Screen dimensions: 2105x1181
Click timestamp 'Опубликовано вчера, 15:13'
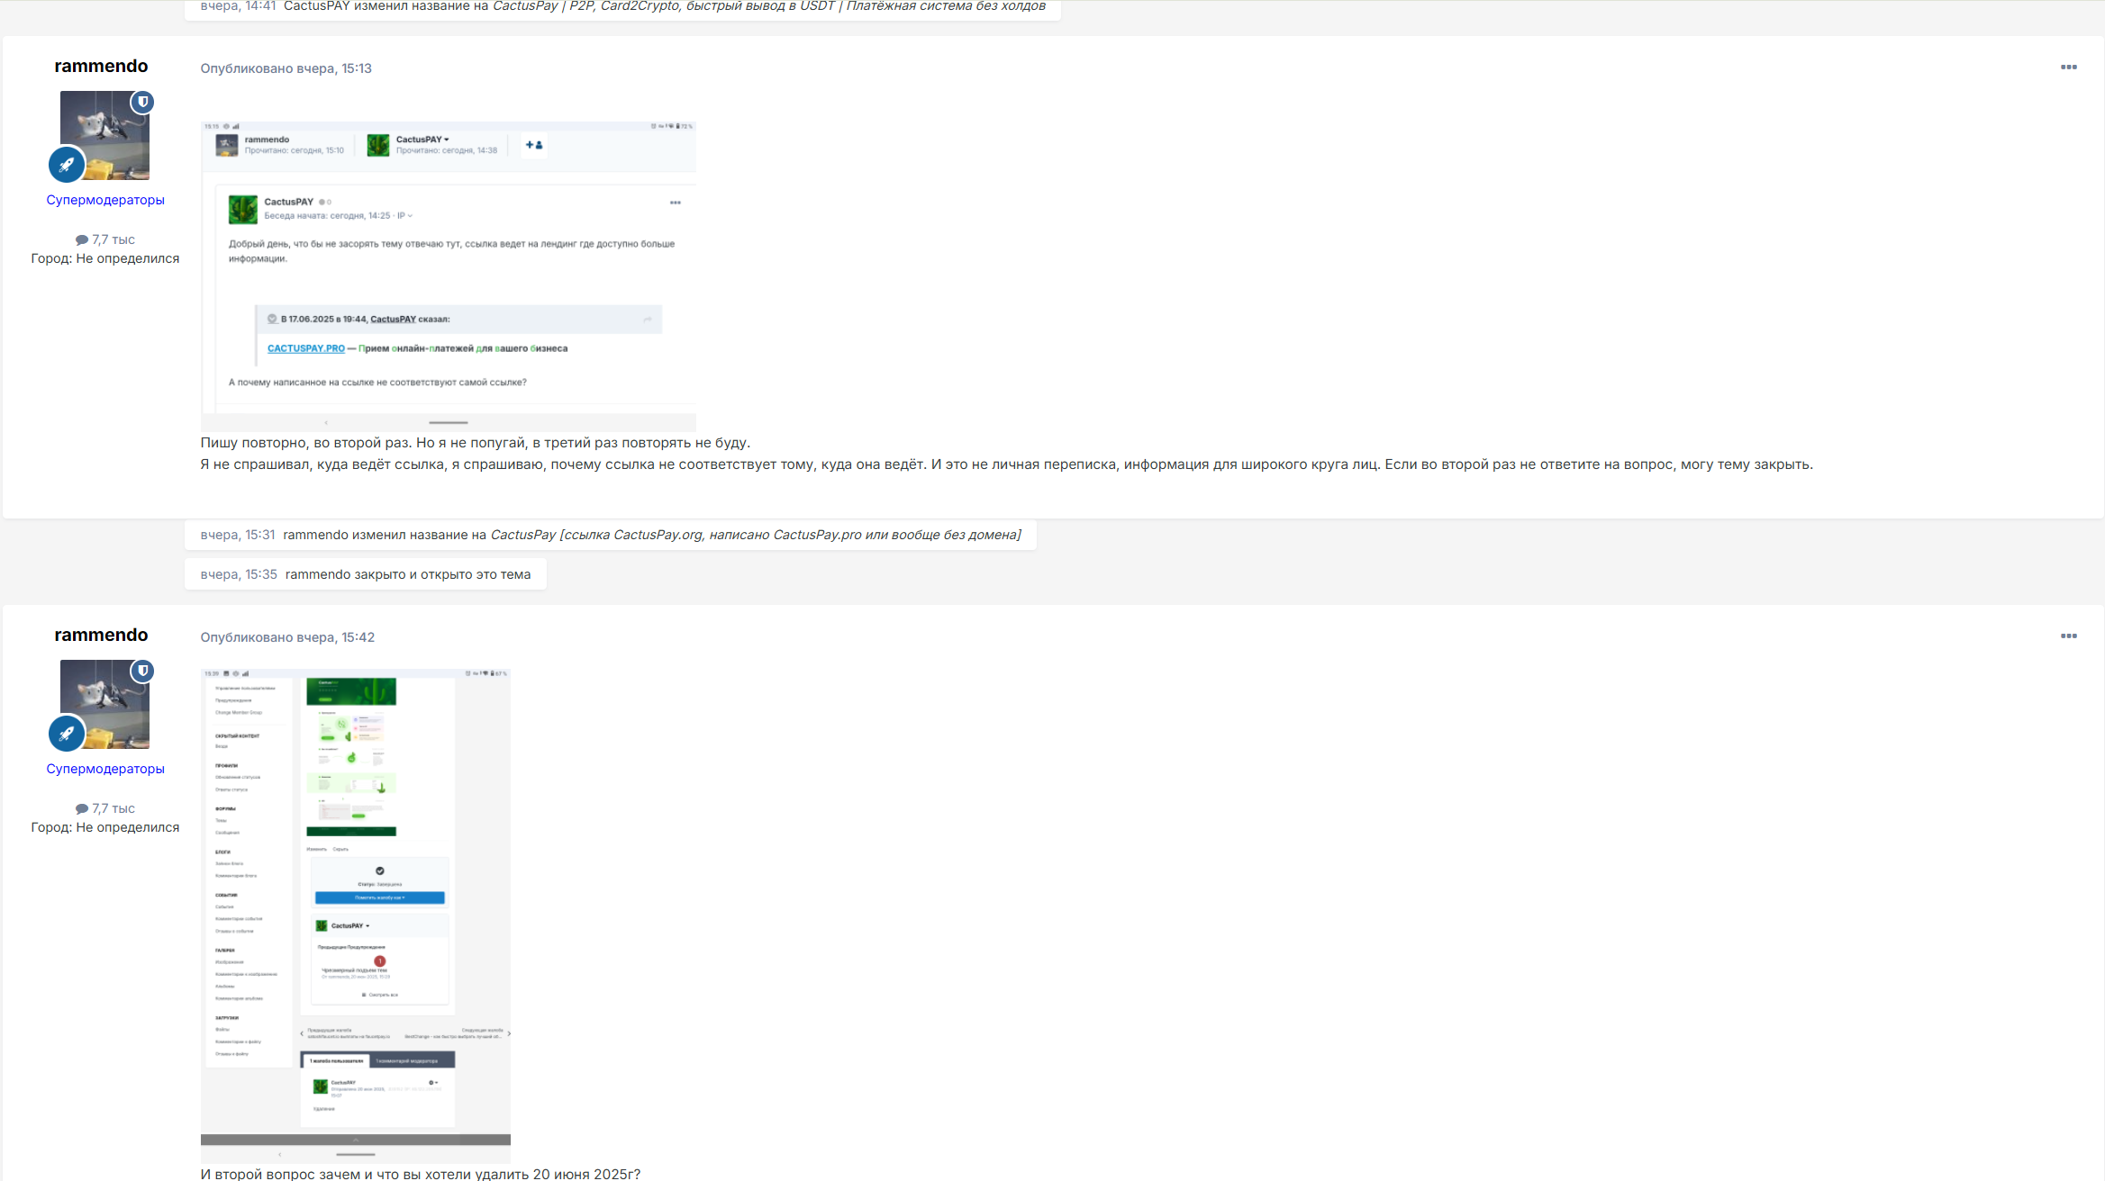286,68
